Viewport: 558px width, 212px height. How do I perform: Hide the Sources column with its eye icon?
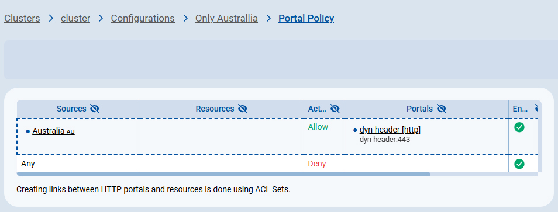[x=95, y=109]
